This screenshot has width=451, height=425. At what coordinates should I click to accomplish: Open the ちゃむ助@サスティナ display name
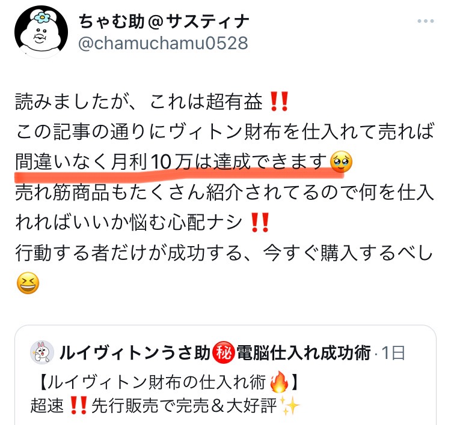point(164,22)
